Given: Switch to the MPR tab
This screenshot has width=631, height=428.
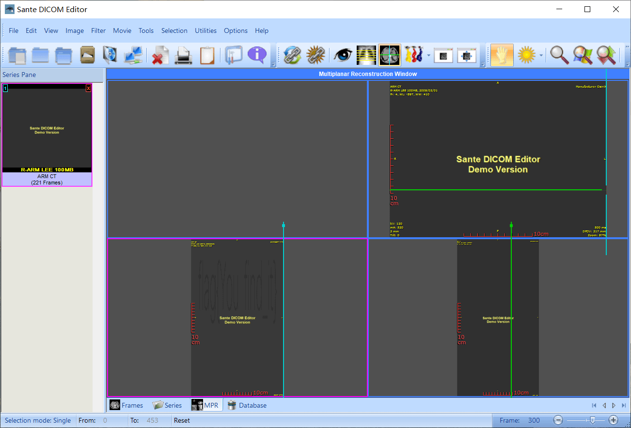Looking at the screenshot, I should (x=205, y=405).
